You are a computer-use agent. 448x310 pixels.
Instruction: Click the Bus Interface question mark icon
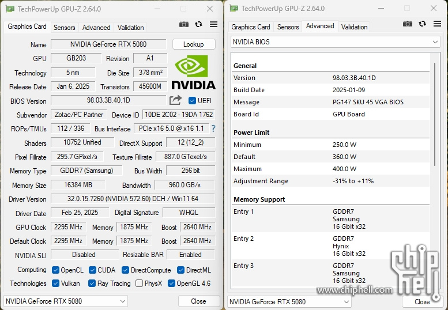click(x=213, y=128)
